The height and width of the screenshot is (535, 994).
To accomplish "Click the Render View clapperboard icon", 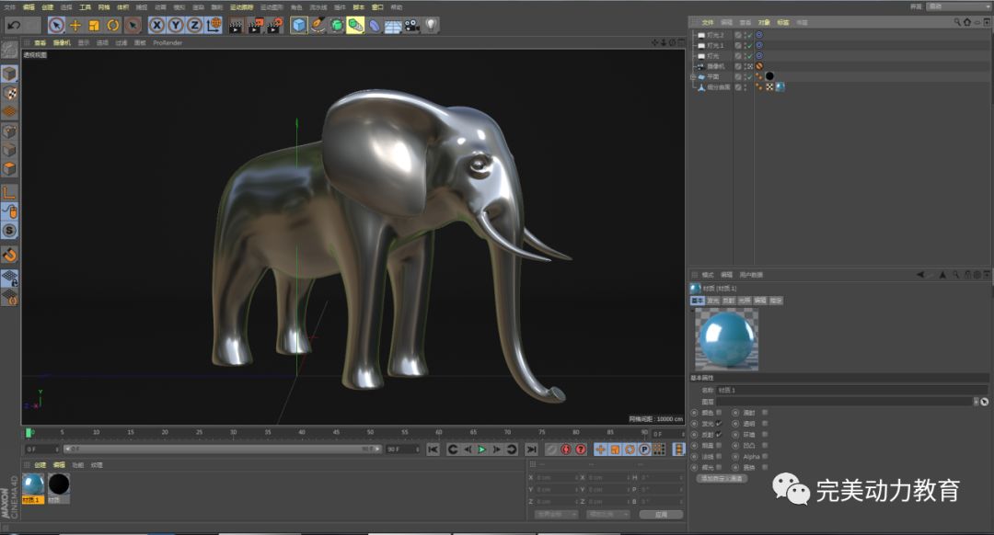I will pyautogui.click(x=236, y=26).
